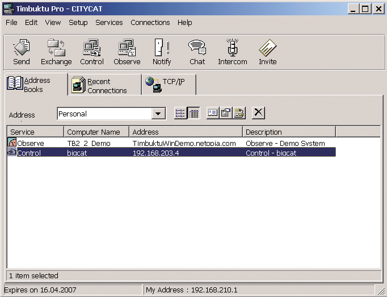Select the Address Books tab

pyautogui.click(x=36, y=84)
